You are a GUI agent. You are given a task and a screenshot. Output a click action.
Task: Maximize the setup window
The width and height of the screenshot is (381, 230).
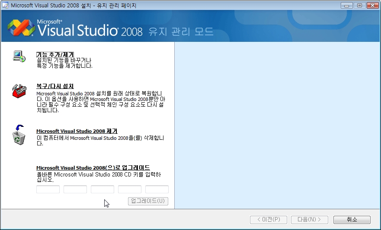[x=360, y=5]
